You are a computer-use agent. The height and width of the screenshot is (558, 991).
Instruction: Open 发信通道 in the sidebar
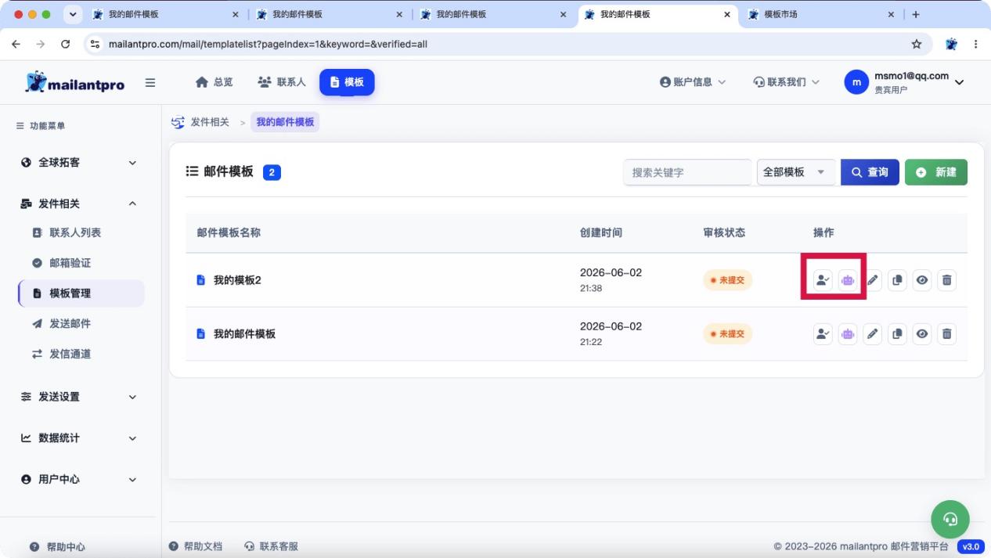coord(70,354)
